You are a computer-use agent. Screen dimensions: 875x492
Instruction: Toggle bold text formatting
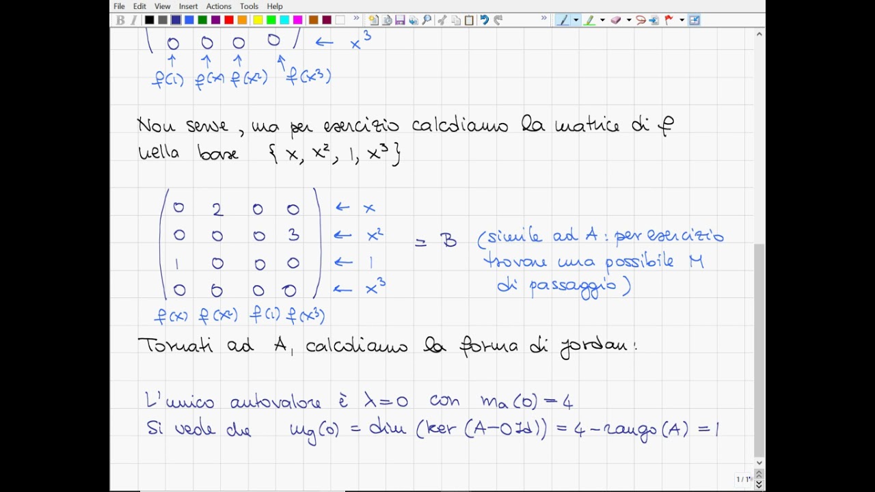pos(120,20)
